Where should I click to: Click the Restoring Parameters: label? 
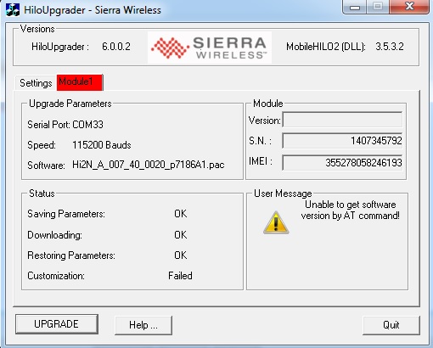click(71, 255)
